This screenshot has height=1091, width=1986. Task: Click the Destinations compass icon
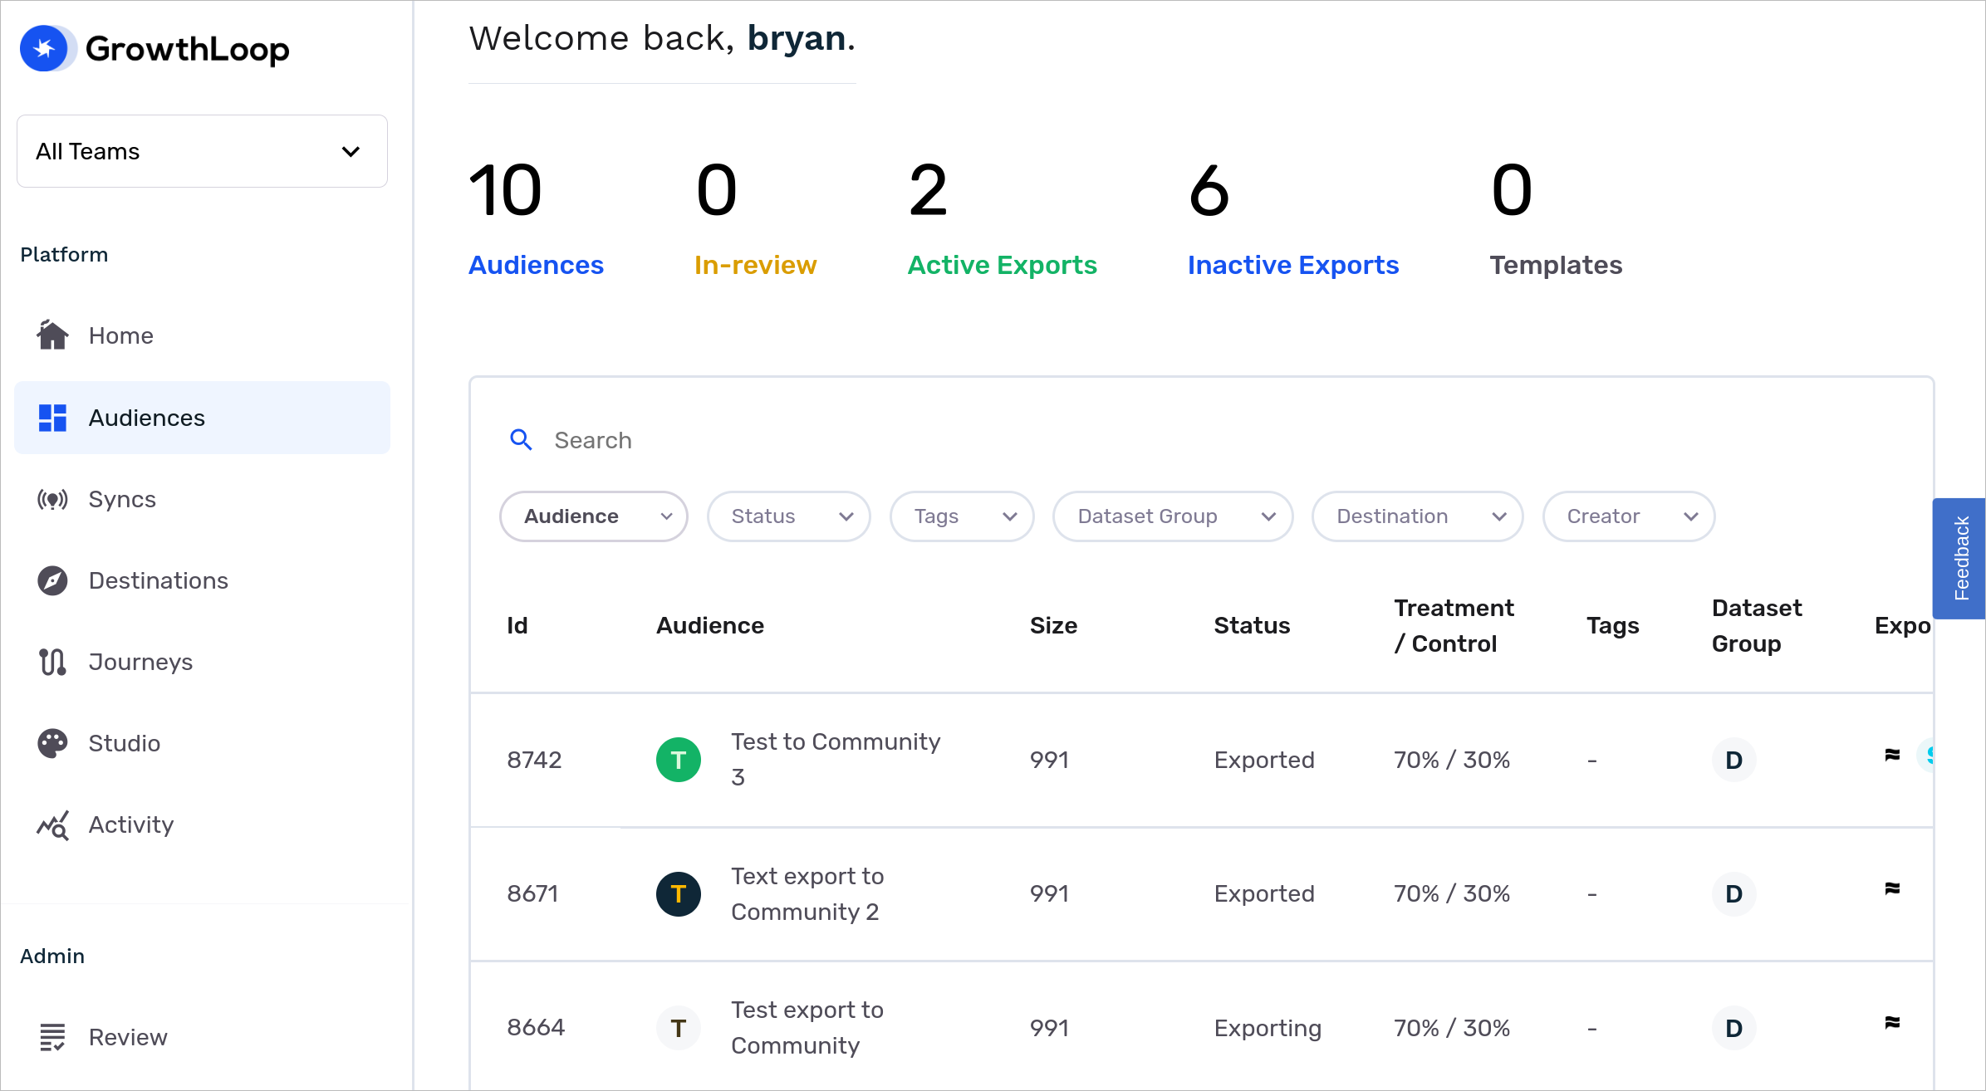(52, 580)
